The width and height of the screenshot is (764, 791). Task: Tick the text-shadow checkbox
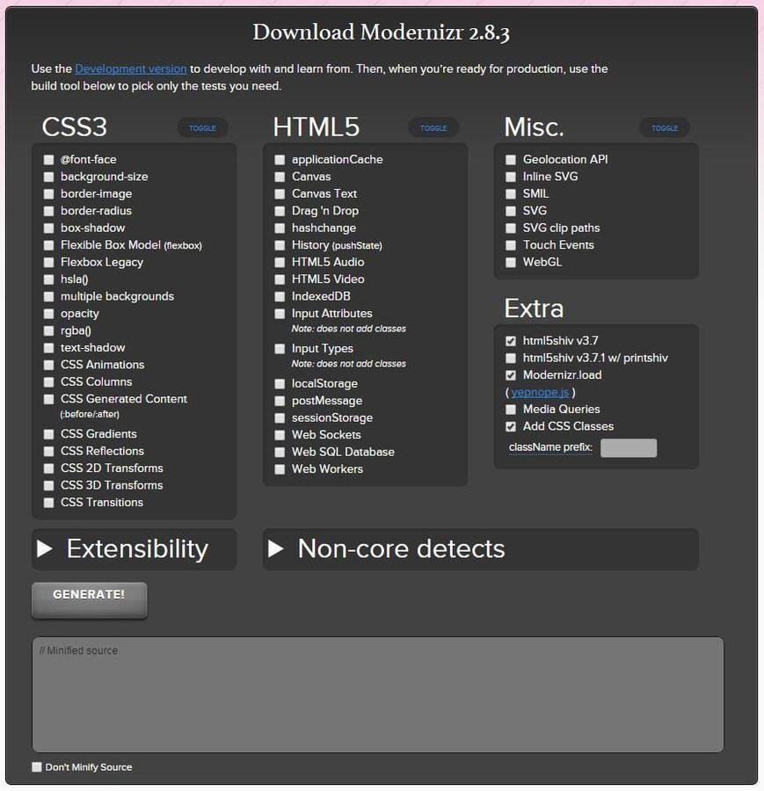pyautogui.click(x=48, y=348)
